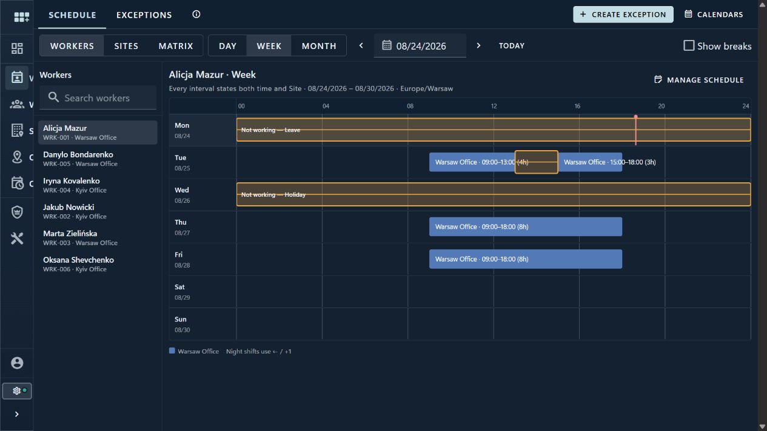767x431 pixels.
Task: Click the info icon next to Exceptions
Action: click(x=196, y=15)
